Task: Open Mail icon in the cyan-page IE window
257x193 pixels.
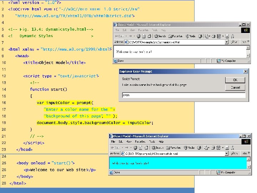Action: tap(206, 148)
